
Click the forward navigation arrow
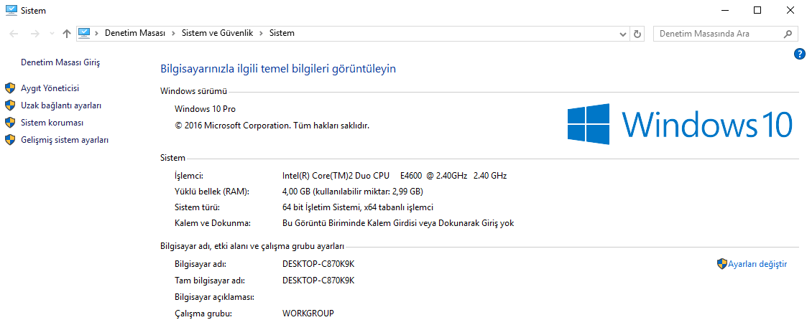point(35,34)
